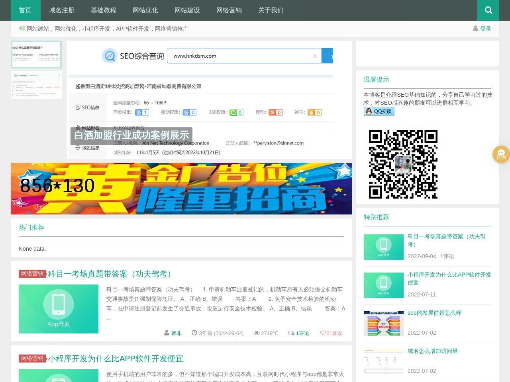Click the user icon beside 登录

point(475,28)
